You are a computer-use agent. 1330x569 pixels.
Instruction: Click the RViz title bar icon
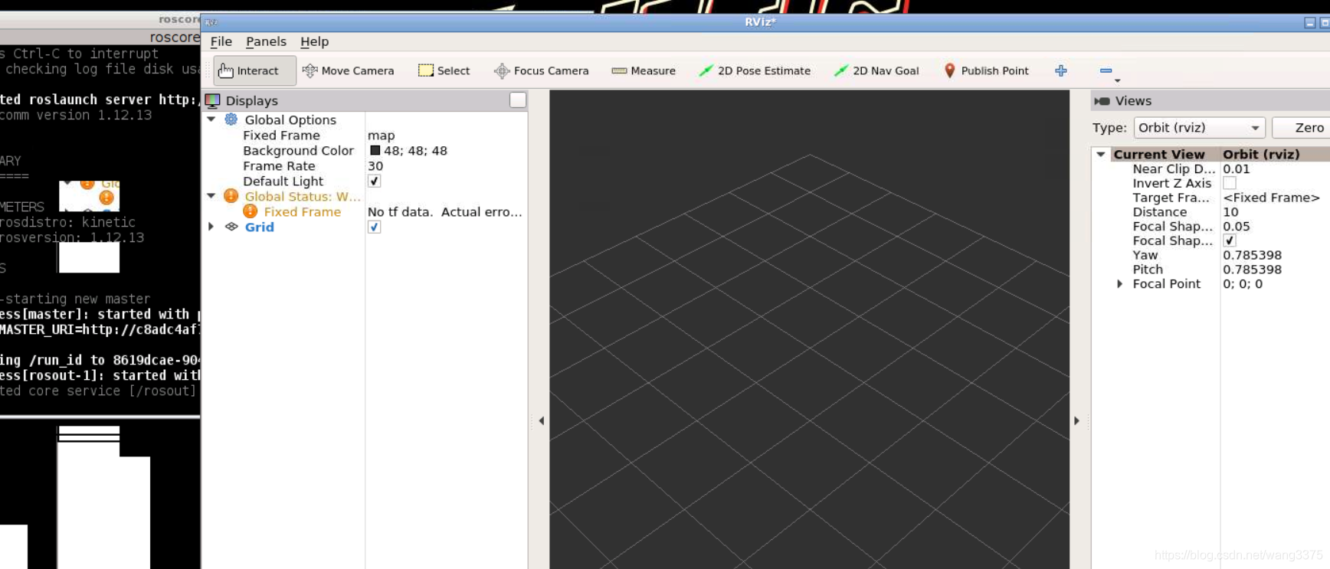(x=211, y=22)
